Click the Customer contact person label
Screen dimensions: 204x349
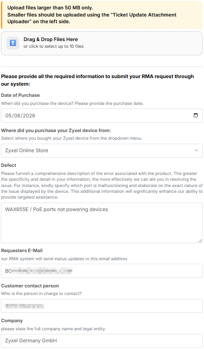click(x=30, y=286)
